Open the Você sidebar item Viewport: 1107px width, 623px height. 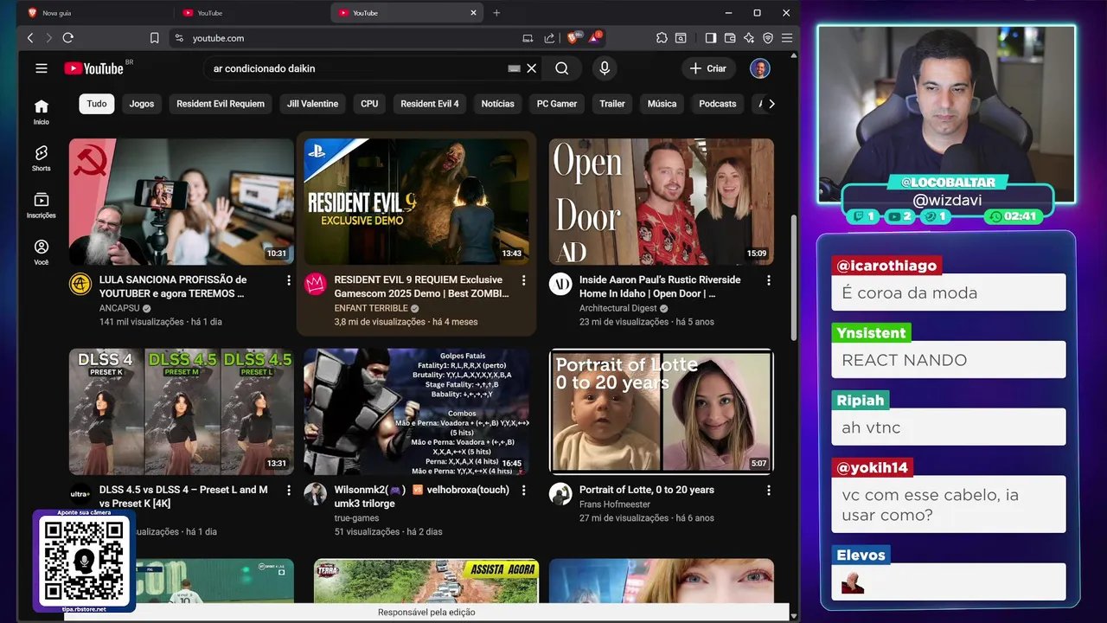42,252
